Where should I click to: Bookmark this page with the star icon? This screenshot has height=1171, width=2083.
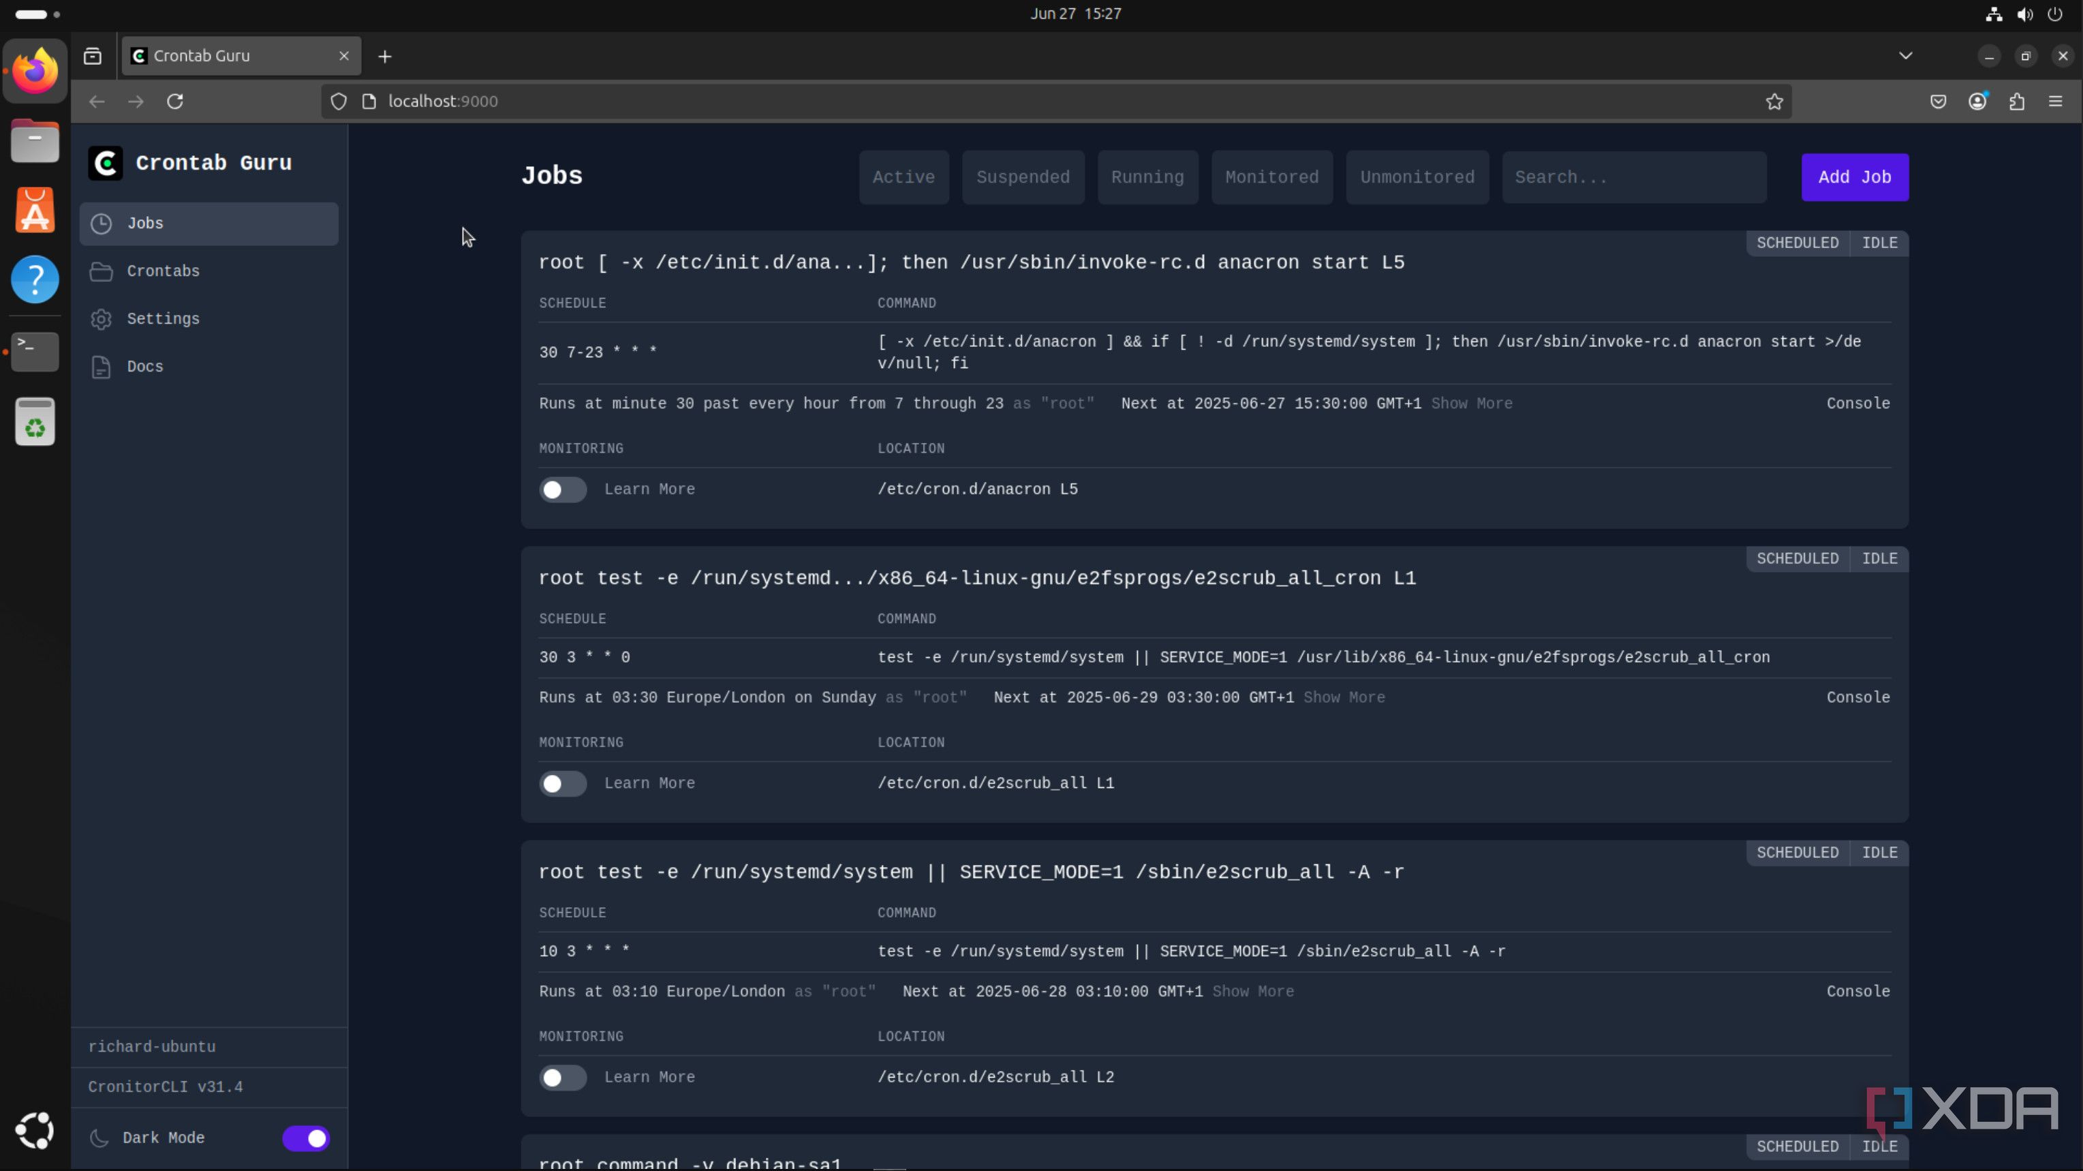tap(1774, 101)
